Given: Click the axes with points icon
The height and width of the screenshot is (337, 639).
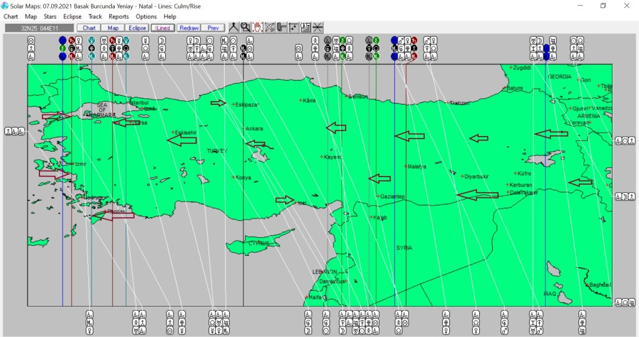Looking at the screenshot, I should [293, 27].
